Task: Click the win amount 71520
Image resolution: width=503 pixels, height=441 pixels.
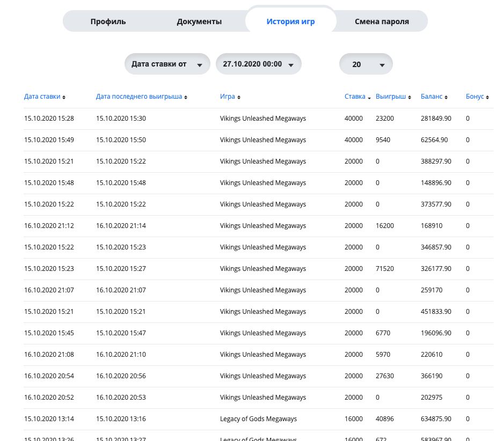Action: [x=384, y=269]
